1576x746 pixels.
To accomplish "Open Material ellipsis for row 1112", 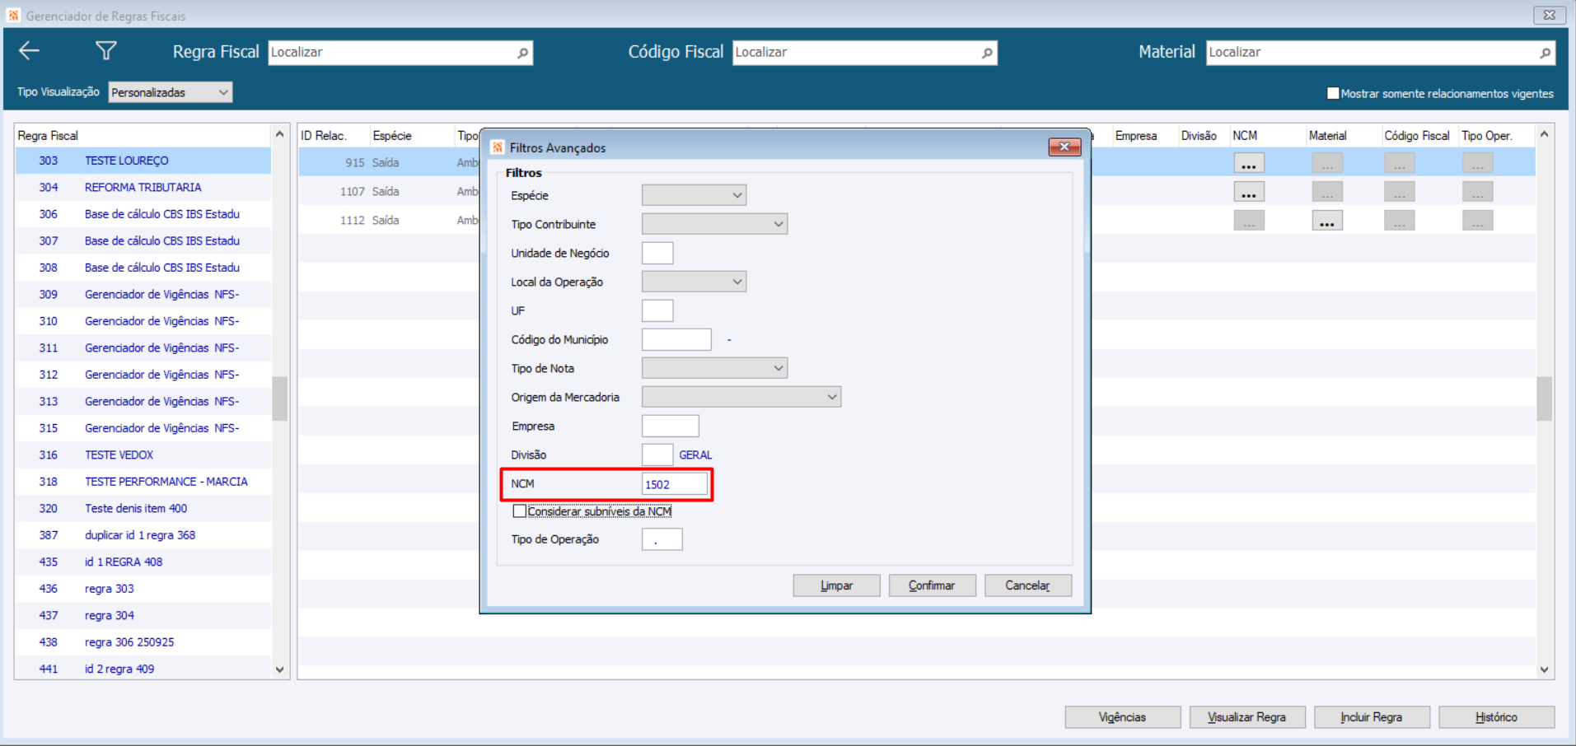I will point(1327,221).
